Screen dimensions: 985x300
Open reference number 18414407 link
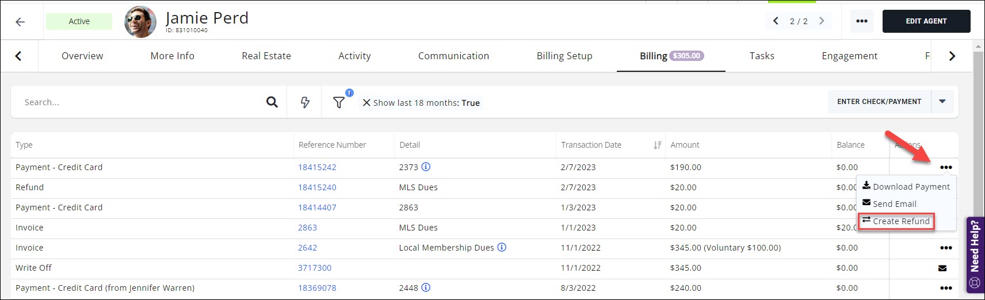coord(317,207)
